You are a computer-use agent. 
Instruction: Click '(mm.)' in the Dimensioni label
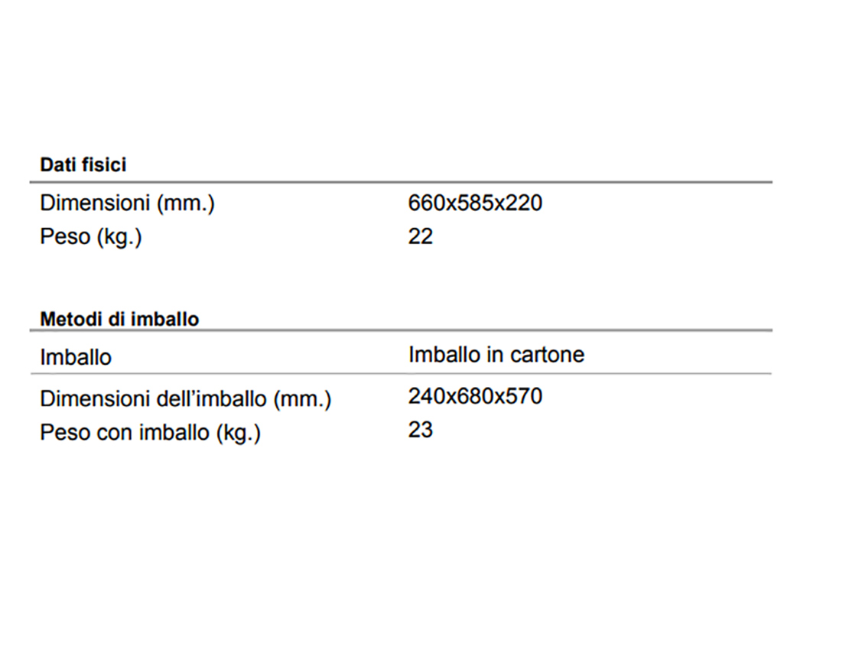click(186, 204)
